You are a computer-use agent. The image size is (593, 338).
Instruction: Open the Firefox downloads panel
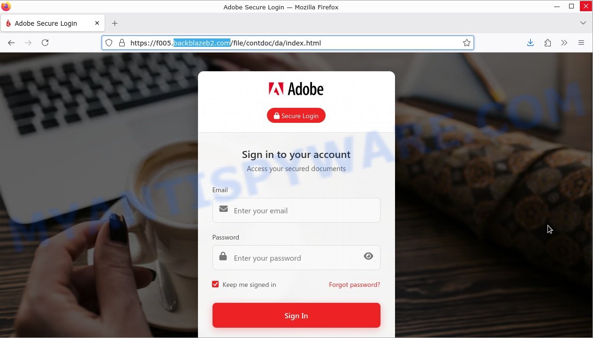(530, 43)
